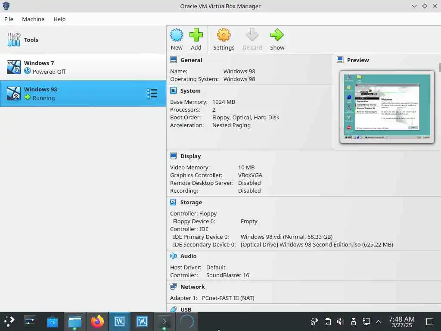441x331 pixels.
Task: Click Graphics Controller VBoxVGA value
Action: click(x=250, y=175)
